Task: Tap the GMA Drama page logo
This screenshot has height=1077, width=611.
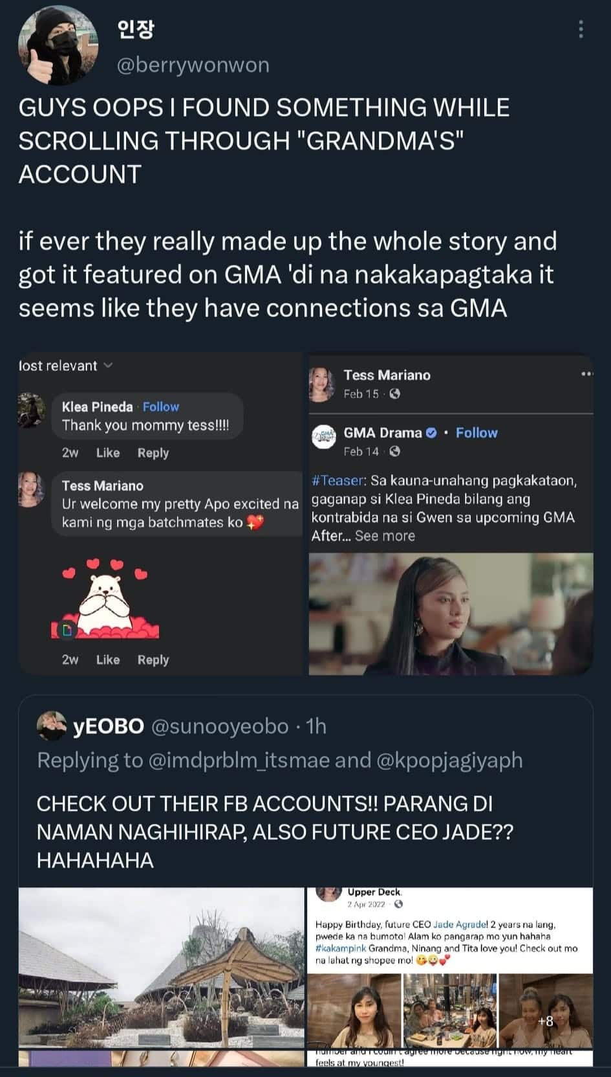Action: [324, 436]
